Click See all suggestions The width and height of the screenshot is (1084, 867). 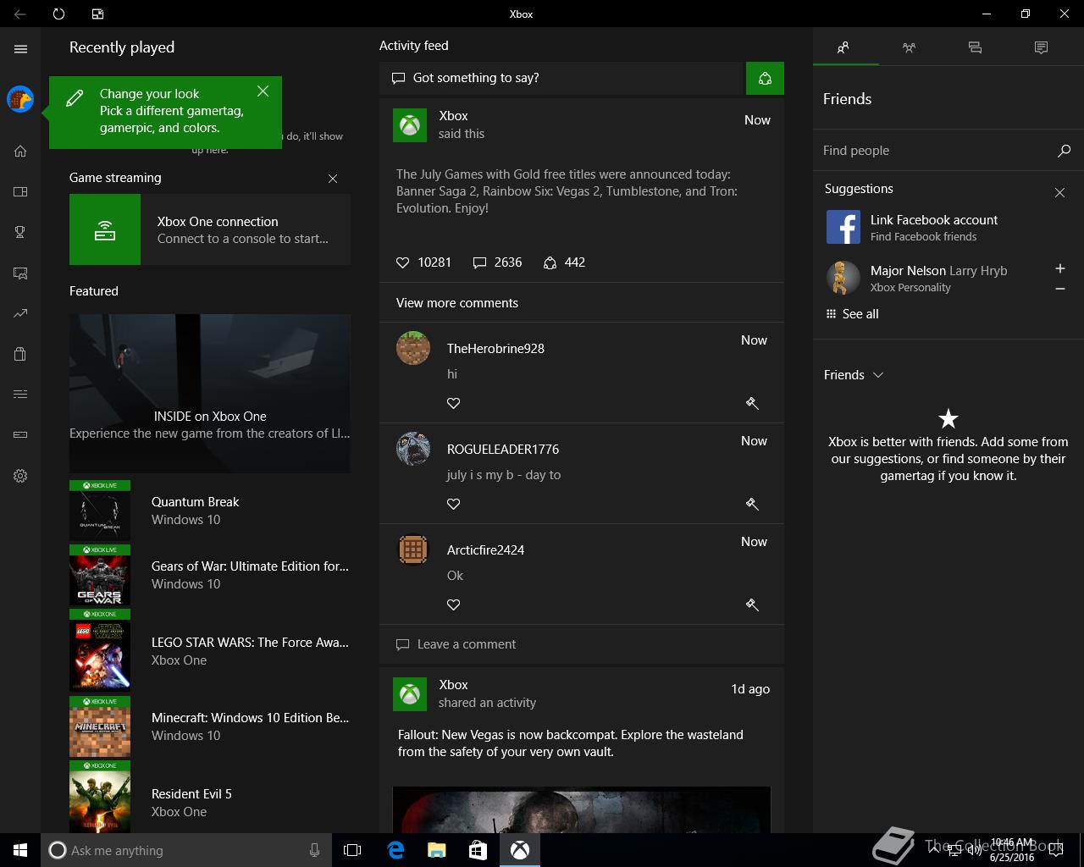pyautogui.click(x=852, y=314)
